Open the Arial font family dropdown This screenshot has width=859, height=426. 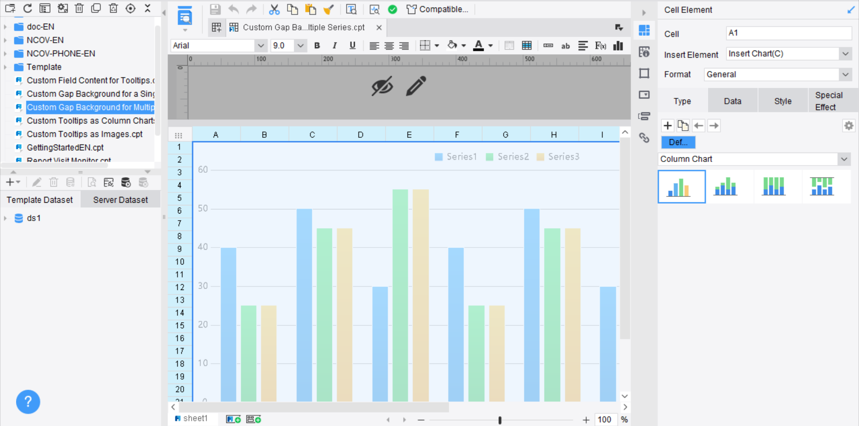260,46
